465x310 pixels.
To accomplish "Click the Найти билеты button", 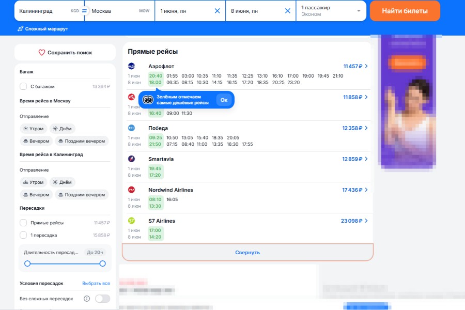I will (x=405, y=11).
